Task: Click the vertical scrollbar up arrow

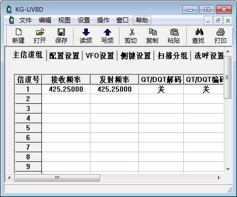Action: (x=228, y=51)
